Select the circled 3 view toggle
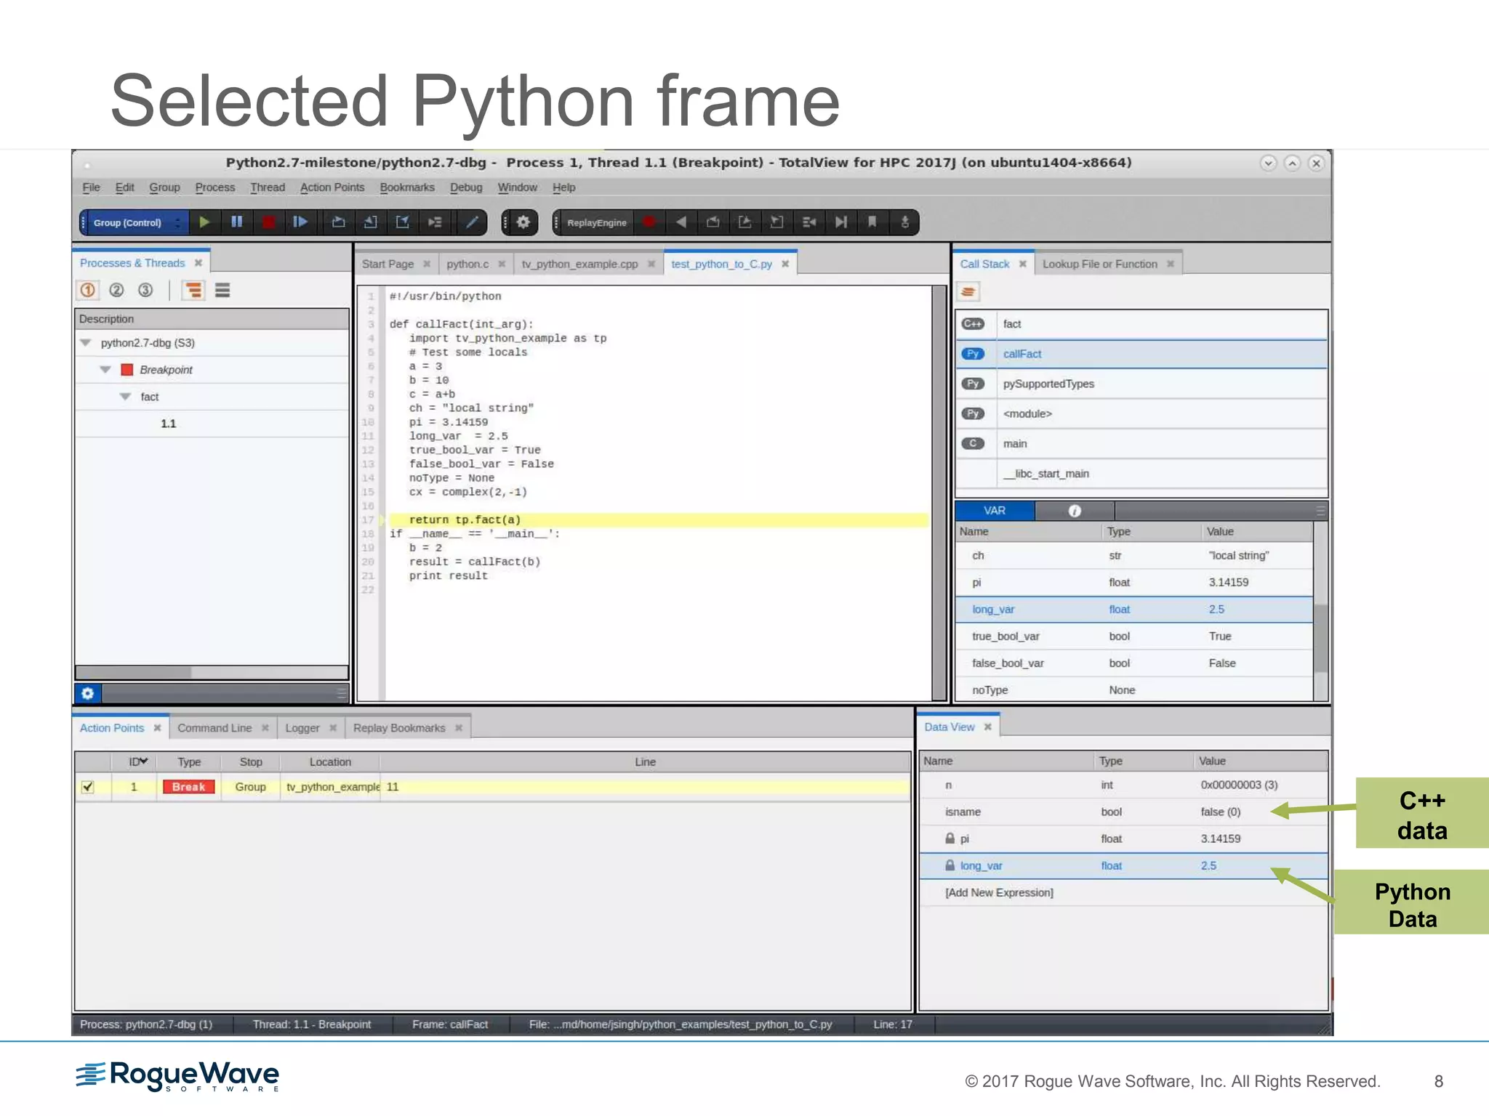This screenshot has height=1116, width=1489. pyautogui.click(x=145, y=291)
